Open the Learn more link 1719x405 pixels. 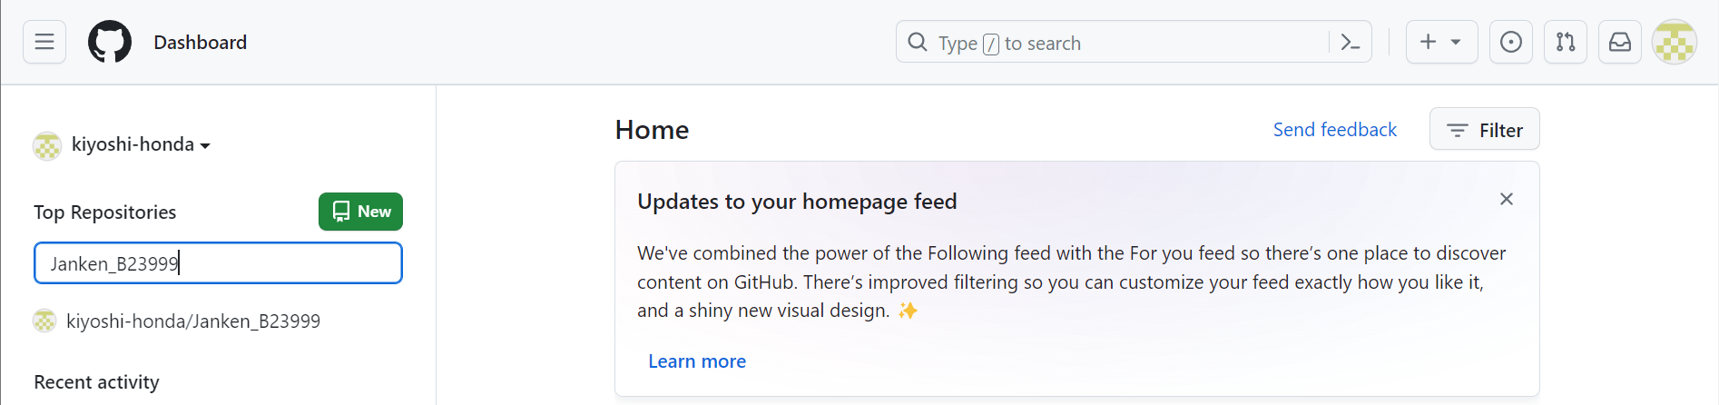coord(697,361)
